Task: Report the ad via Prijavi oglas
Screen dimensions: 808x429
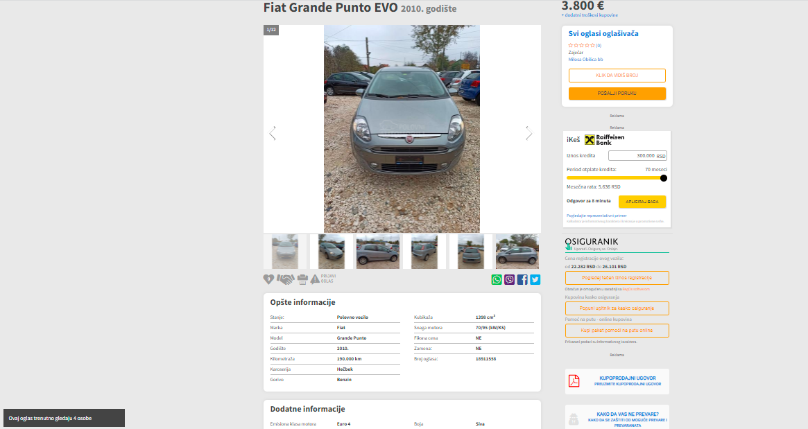Action: [x=323, y=279]
